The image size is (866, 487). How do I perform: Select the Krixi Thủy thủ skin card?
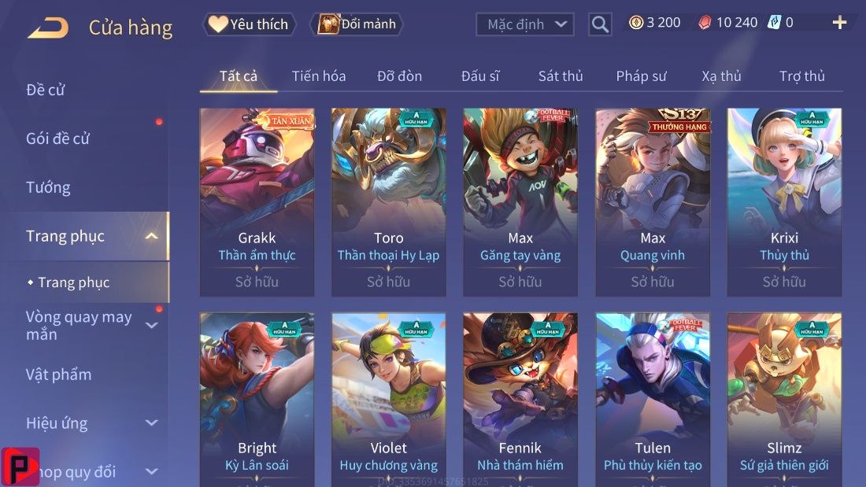(784, 202)
